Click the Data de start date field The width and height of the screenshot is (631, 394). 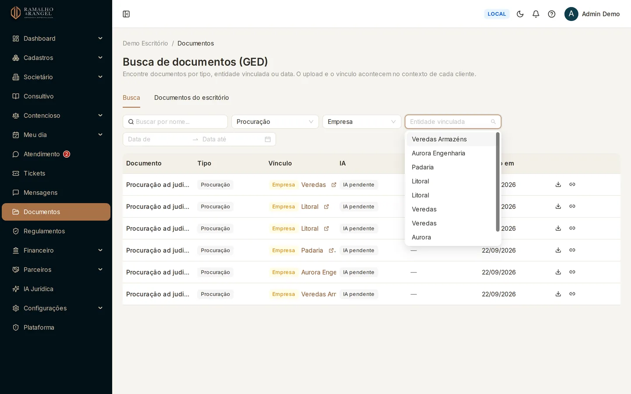pyautogui.click(x=158, y=139)
